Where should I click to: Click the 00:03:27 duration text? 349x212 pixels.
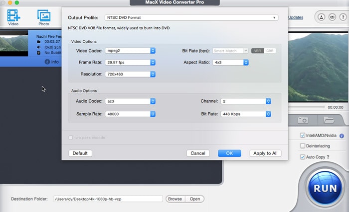(52, 42)
